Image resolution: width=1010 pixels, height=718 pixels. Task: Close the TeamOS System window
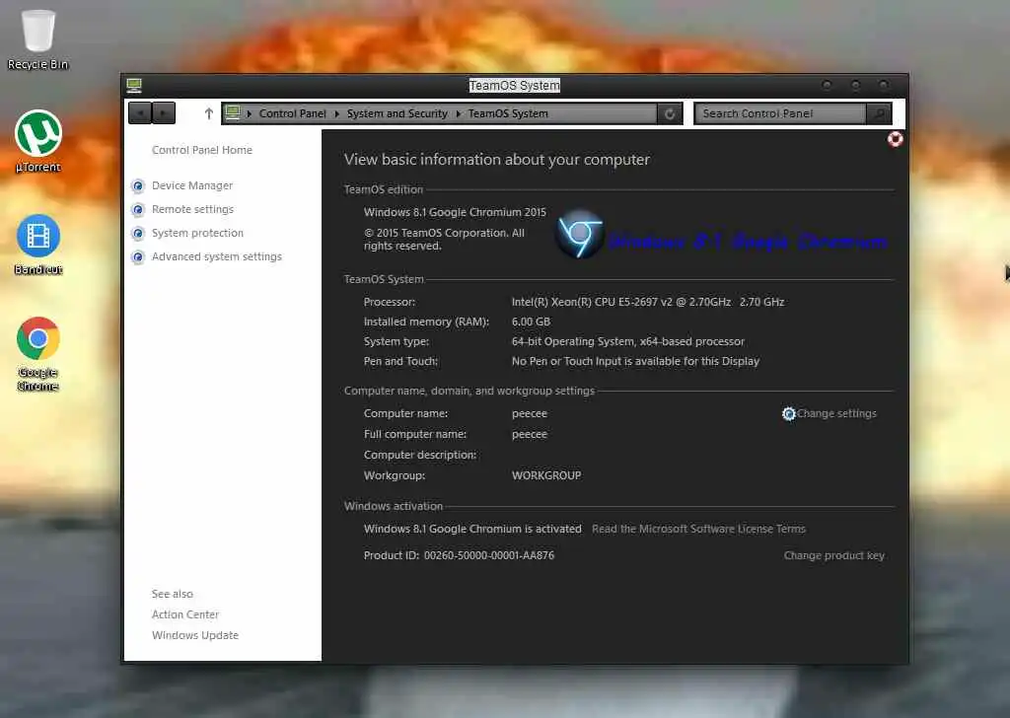[884, 85]
